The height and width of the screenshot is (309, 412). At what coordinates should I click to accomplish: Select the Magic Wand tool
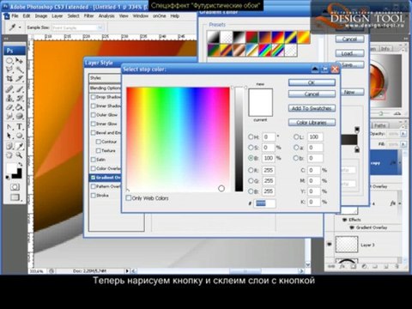tap(19, 70)
